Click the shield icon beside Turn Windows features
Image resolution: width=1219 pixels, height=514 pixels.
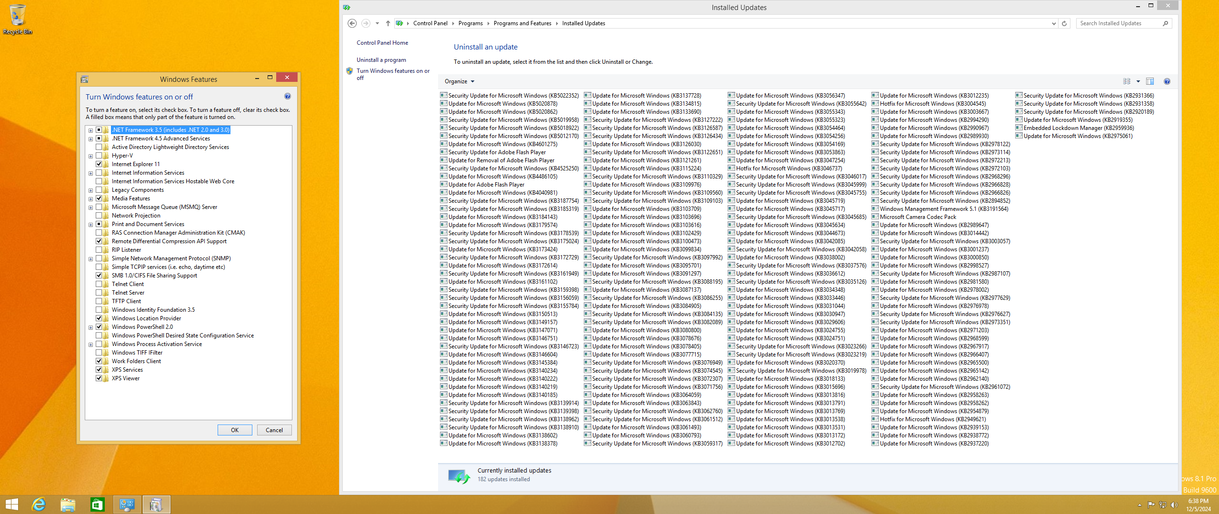(x=350, y=71)
